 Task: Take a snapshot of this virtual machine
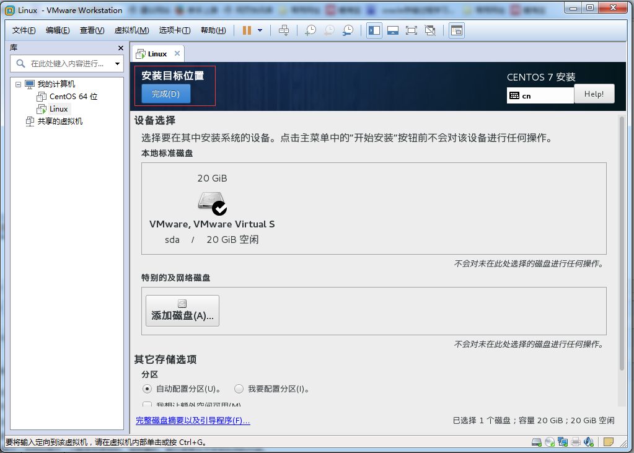pos(310,30)
